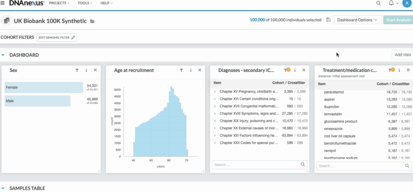Image resolution: width=413 pixels, height=193 pixels.
Task: Click resize handle of Sex tile
Action: click(x=99, y=171)
